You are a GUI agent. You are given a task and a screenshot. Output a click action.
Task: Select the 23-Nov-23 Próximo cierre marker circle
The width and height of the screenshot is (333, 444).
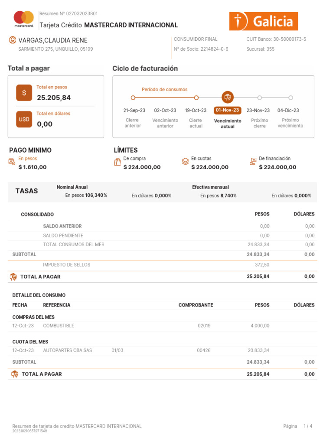click(259, 98)
